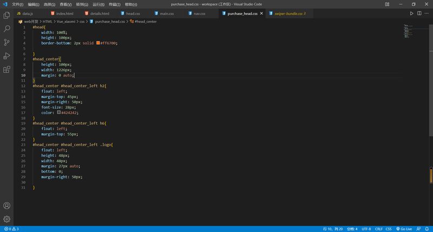Open the Manage gear icon
The width and height of the screenshot is (433, 232).
click(x=6, y=219)
